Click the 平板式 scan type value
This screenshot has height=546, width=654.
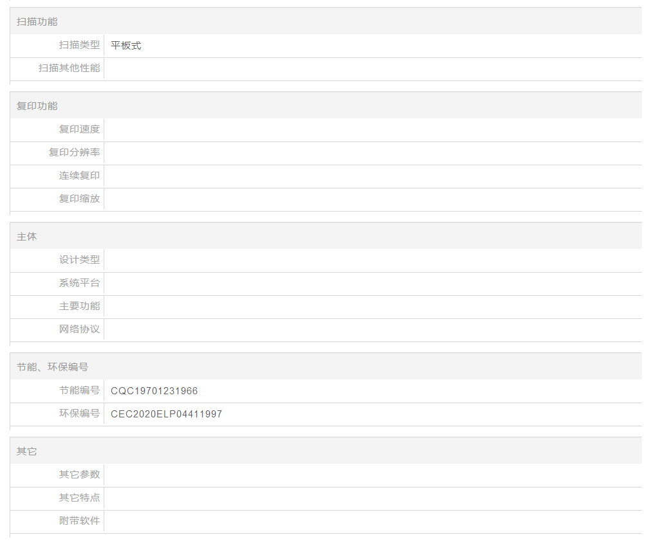coord(126,46)
